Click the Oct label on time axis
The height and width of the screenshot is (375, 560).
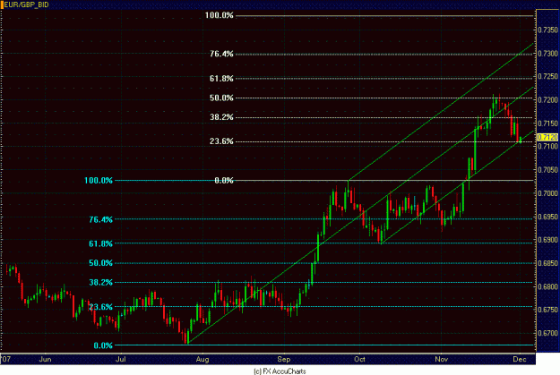click(359, 359)
